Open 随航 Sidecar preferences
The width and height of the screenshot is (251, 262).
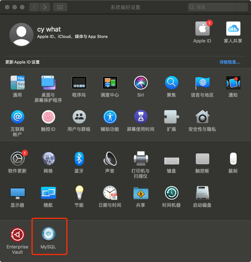click(48, 193)
